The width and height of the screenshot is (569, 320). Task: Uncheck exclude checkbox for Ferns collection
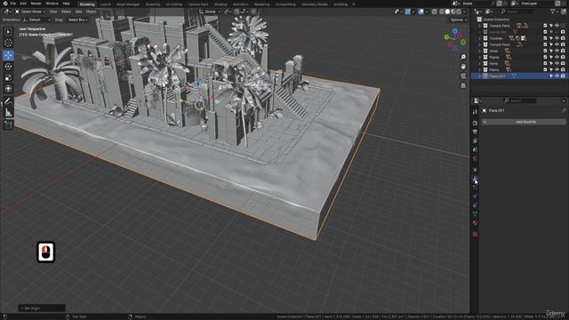[x=545, y=63]
